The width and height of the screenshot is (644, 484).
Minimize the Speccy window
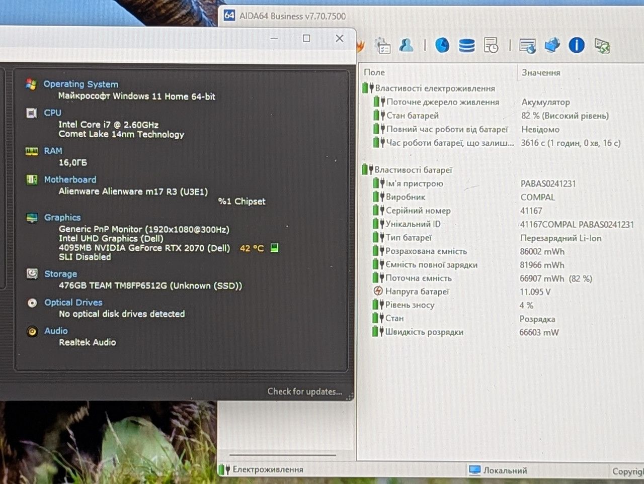pyautogui.click(x=274, y=38)
